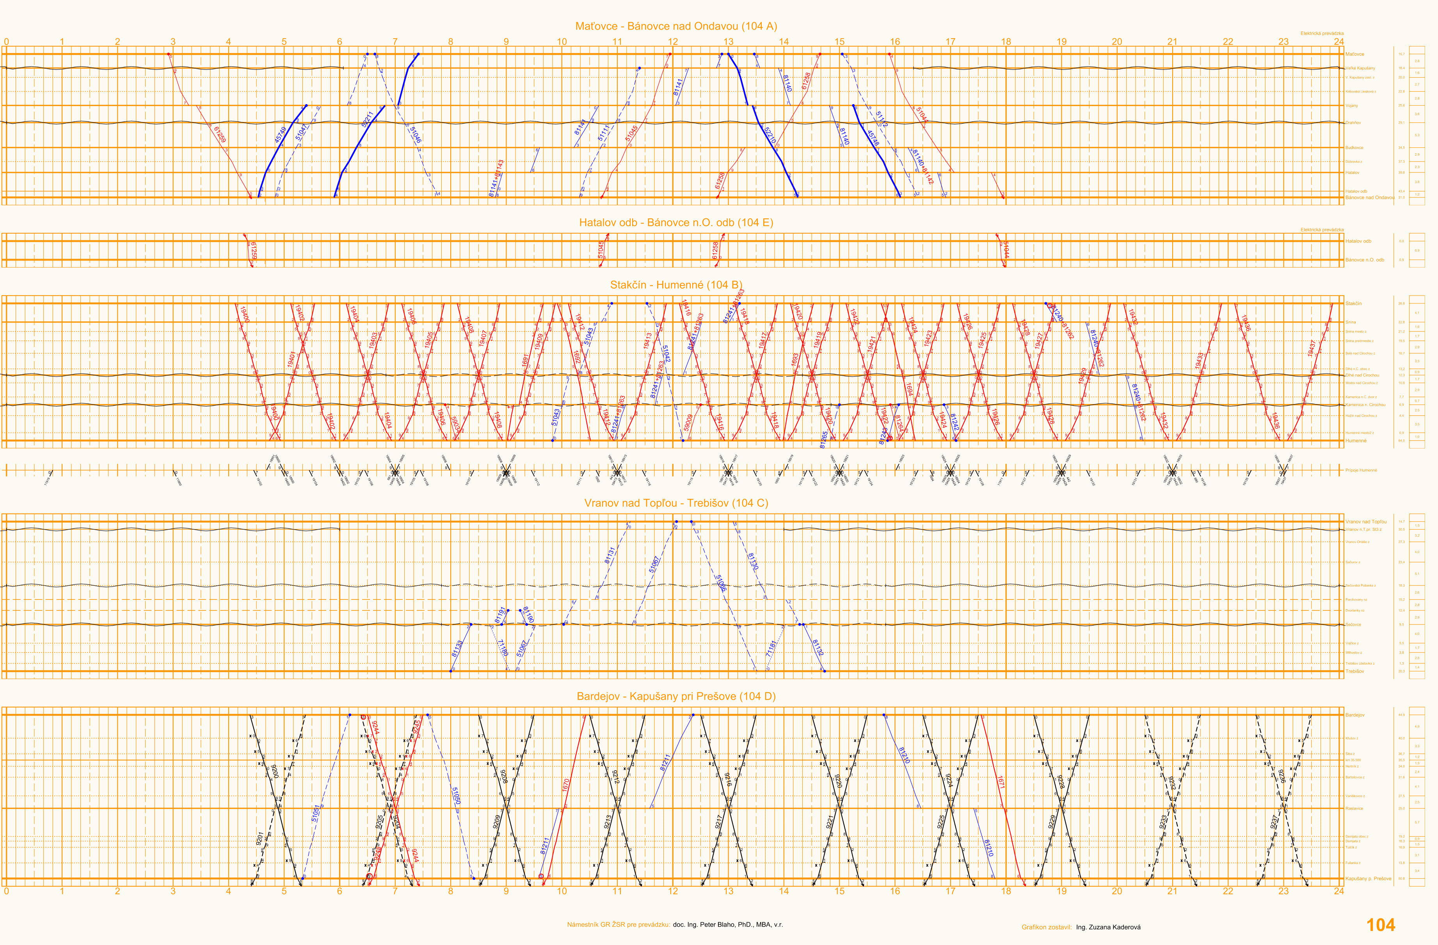This screenshot has height=945, width=1438.
Task: Click train number 1671 in section 104 D
Action: (x=1001, y=783)
